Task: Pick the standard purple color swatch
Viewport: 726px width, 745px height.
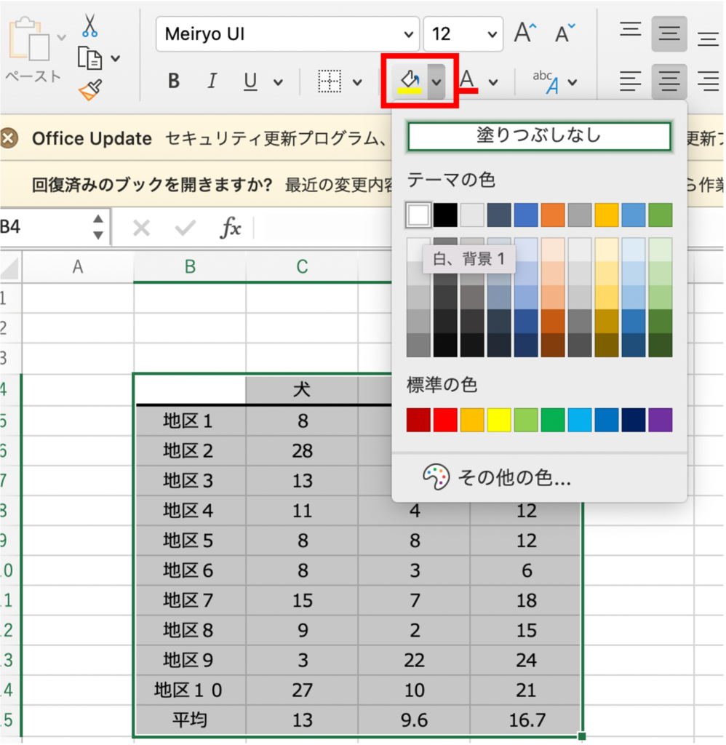Action: [661, 420]
